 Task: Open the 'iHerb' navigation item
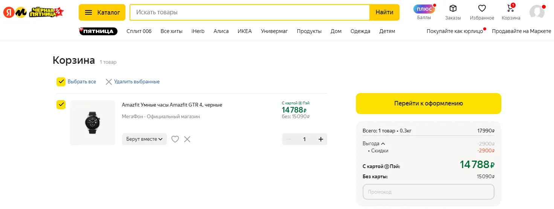point(198,31)
